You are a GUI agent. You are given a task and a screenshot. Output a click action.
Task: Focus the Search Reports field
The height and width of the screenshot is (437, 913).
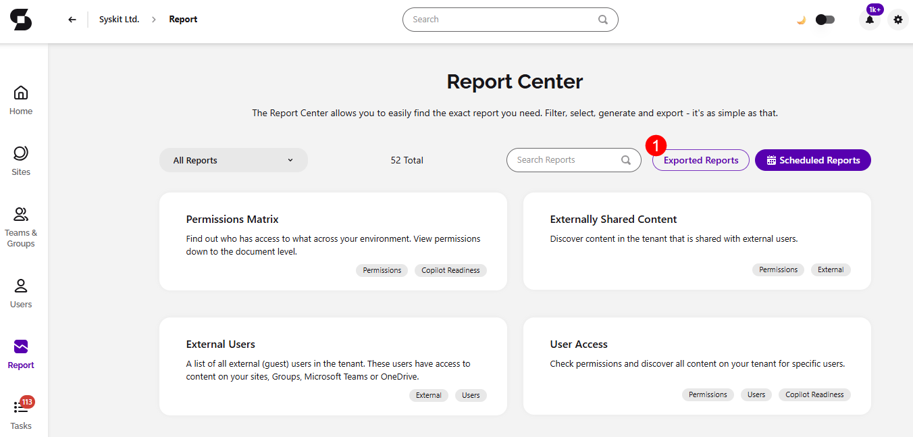pos(573,160)
